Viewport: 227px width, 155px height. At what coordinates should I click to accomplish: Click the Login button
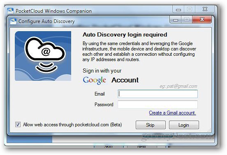pos(184,125)
